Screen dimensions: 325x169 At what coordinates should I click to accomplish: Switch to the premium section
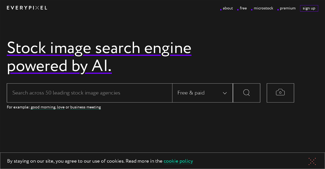point(287,8)
